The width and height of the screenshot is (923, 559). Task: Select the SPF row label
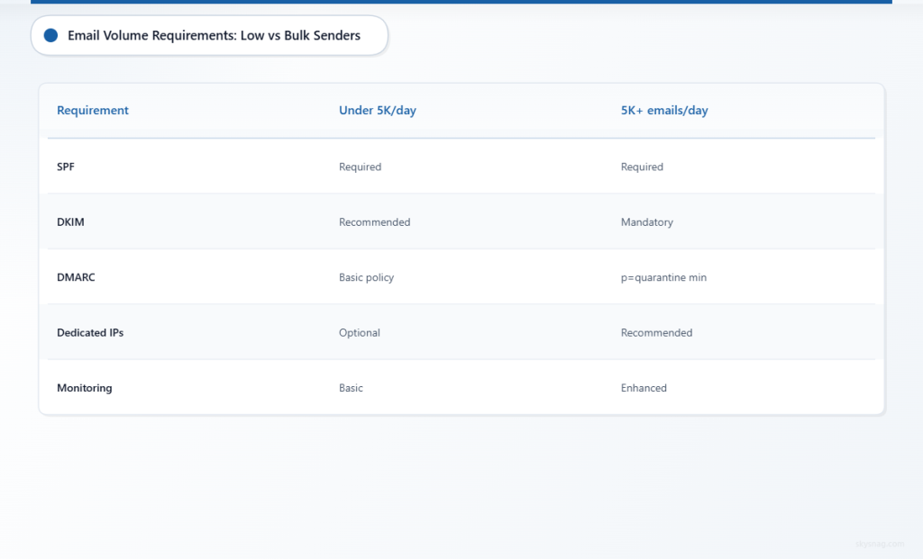click(x=68, y=167)
